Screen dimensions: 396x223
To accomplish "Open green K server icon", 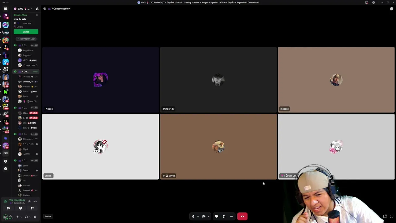I will click(5, 92).
